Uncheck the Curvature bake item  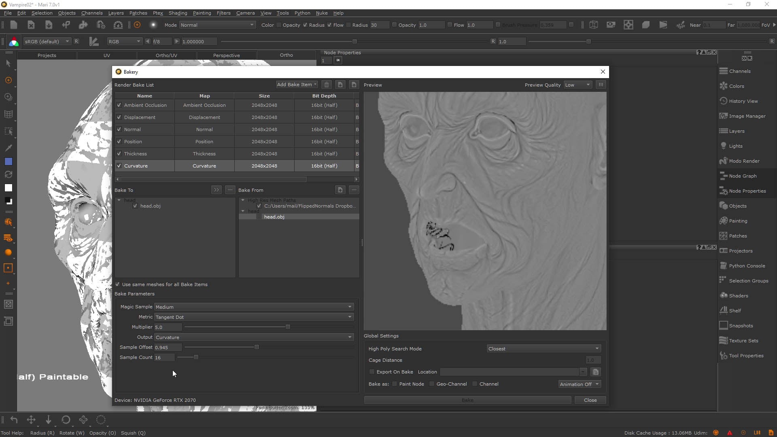pyautogui.click(x=119, y=165)
